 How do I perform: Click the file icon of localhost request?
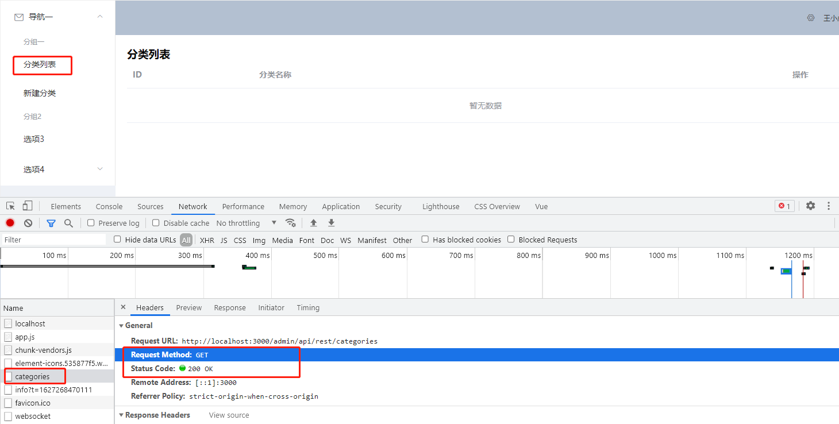tap(8, 323)
